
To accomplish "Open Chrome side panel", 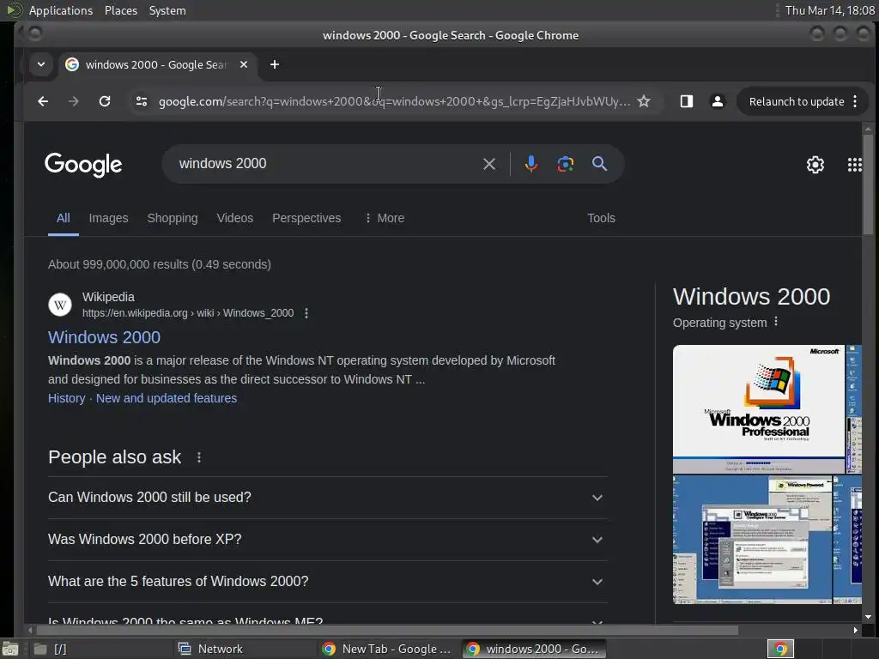I will pos(686,101).
